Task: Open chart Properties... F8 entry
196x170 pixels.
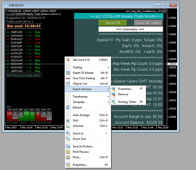Action: [x=88, y=165]
